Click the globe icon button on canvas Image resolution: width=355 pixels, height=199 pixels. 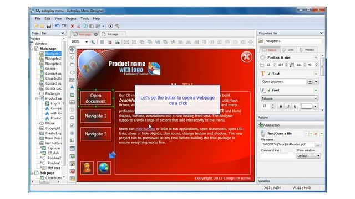(104, 168)
